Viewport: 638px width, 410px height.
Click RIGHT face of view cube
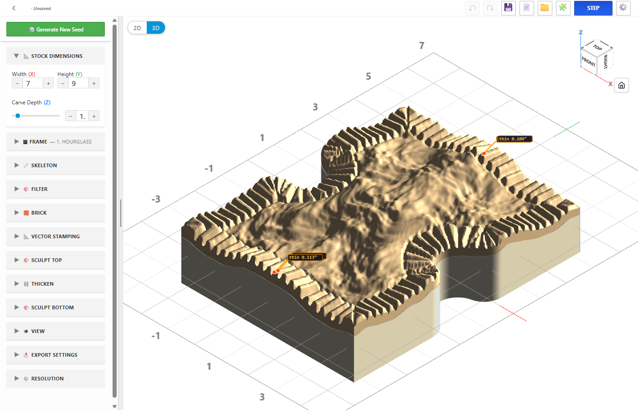pos(605,61)
